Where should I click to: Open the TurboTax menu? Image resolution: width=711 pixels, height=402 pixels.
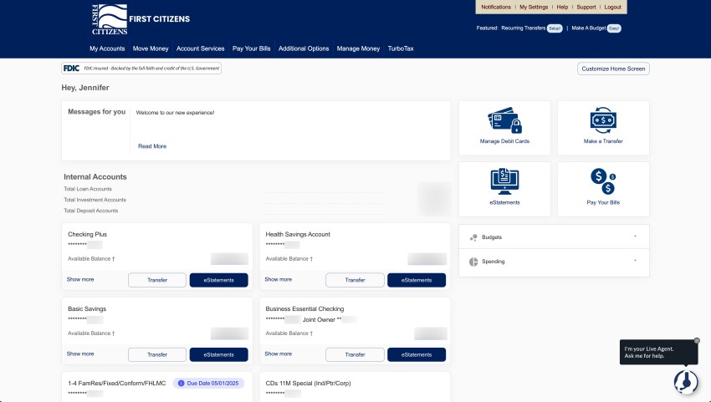pos(401,48)
